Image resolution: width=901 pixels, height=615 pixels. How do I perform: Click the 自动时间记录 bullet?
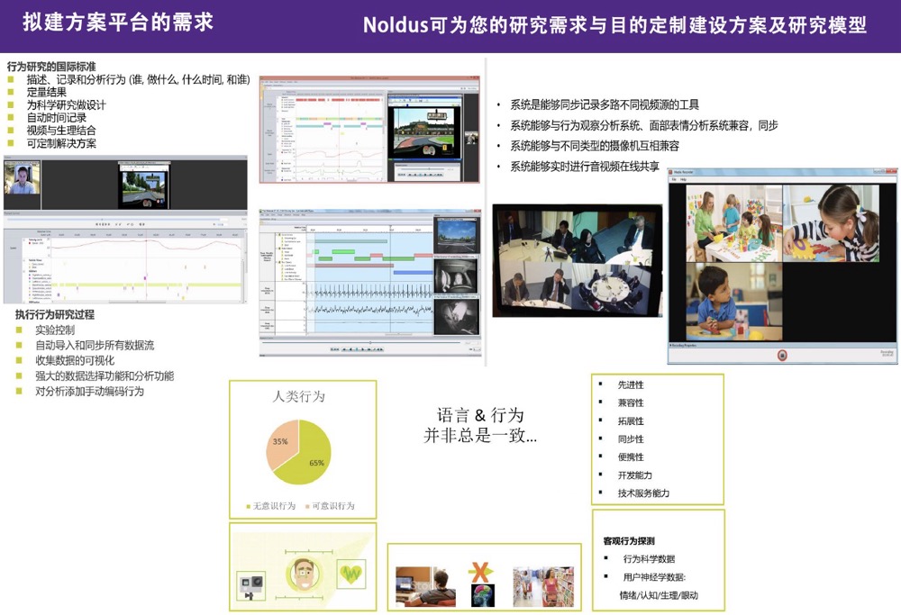[x=56, y=118]
